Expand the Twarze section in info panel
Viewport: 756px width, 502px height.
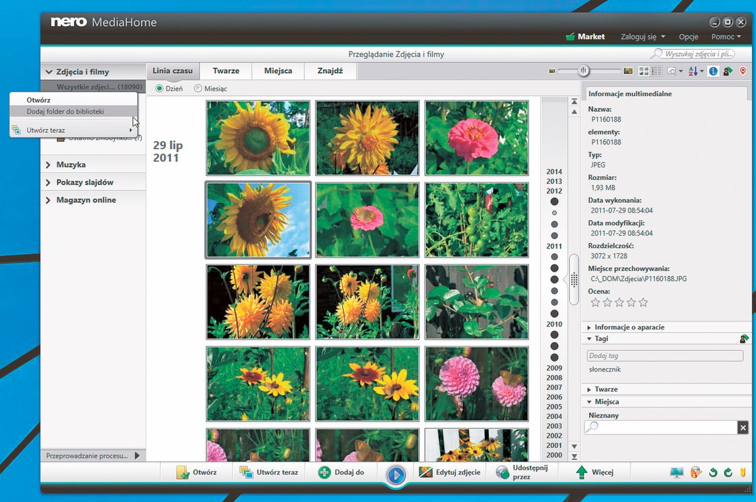(x=589, y=389)
